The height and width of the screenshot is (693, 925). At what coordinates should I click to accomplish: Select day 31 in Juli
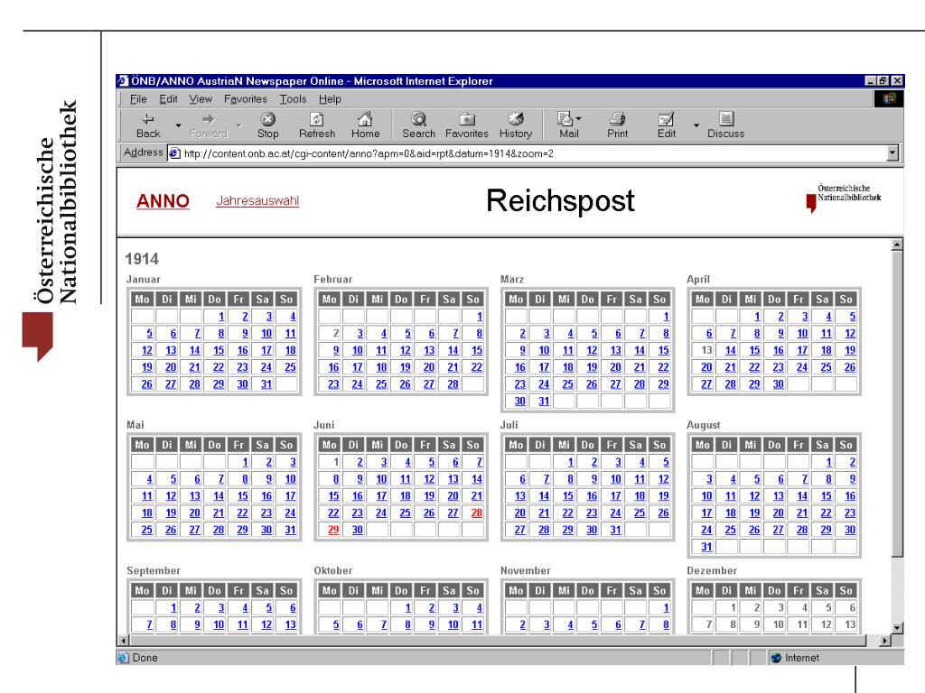click(x=615, y=530)
